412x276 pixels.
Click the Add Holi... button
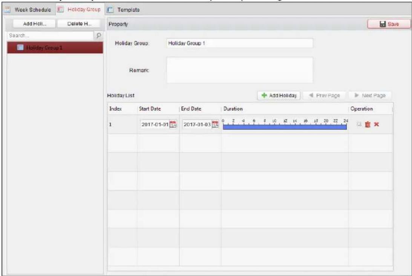click(x=34, y=24)
